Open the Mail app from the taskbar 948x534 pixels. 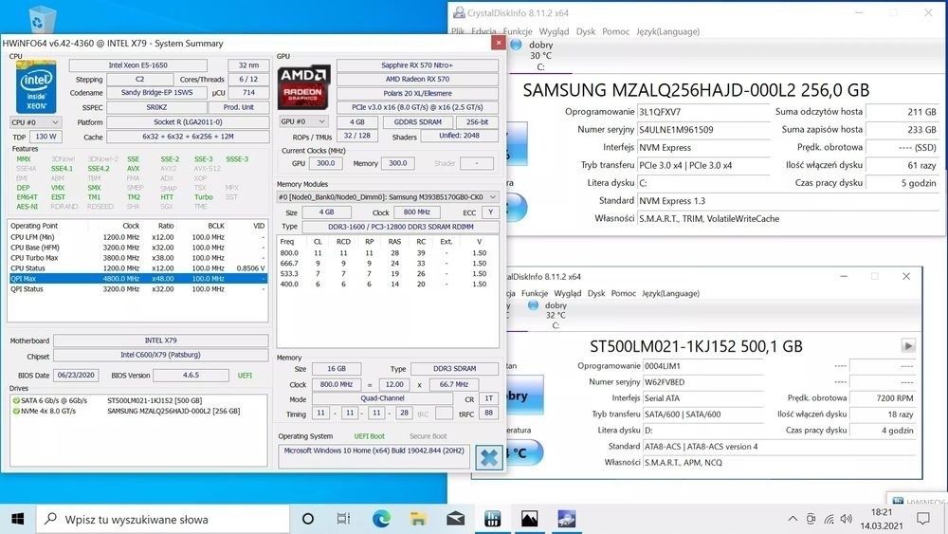click(x=455, y=519)
